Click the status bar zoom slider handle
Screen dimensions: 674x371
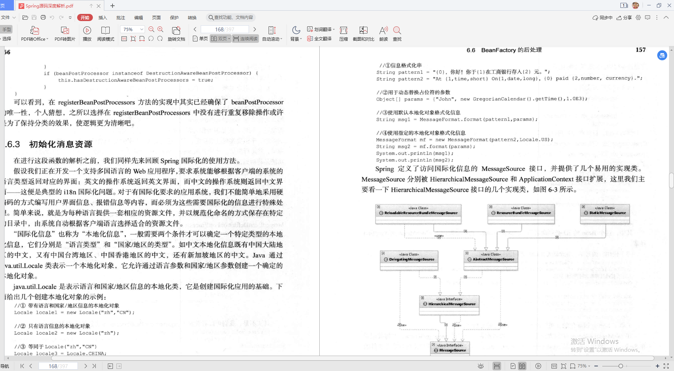(x=621, y=366)
